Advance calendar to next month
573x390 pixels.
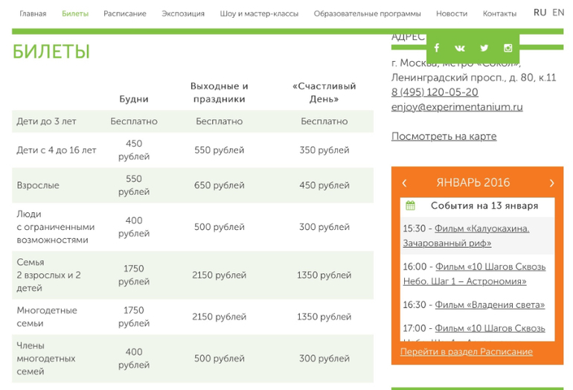point(551,182)
